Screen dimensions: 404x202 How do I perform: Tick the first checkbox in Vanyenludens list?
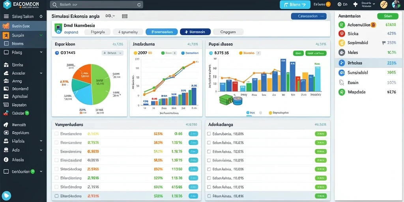56,134
